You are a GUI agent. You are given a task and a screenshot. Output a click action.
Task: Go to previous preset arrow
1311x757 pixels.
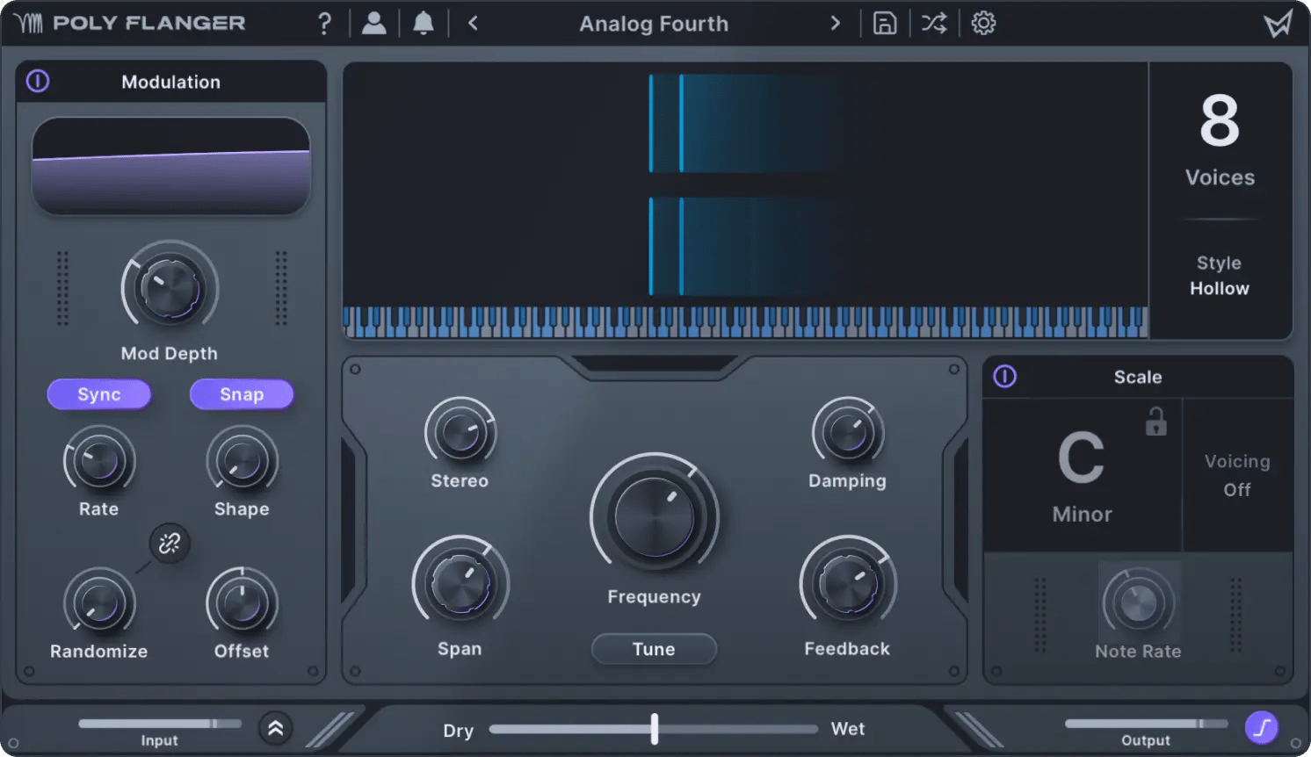(x=473, y=23)
